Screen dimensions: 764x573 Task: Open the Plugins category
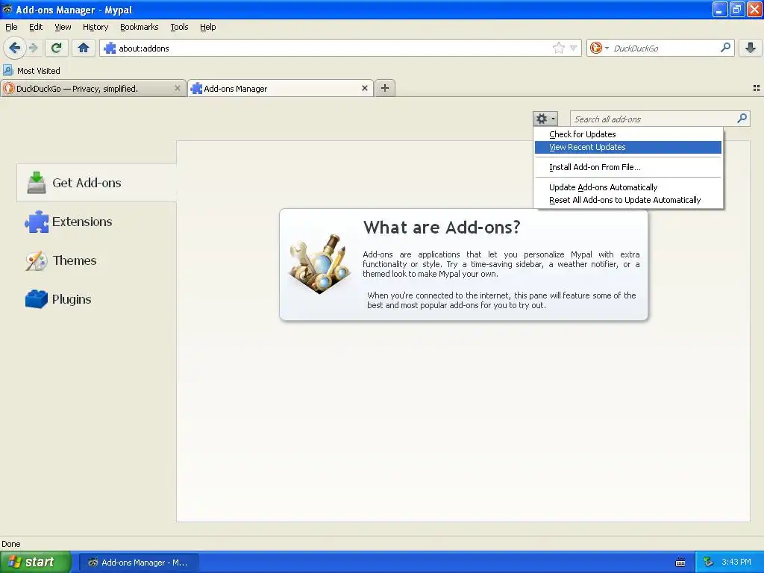click(96, 299)
